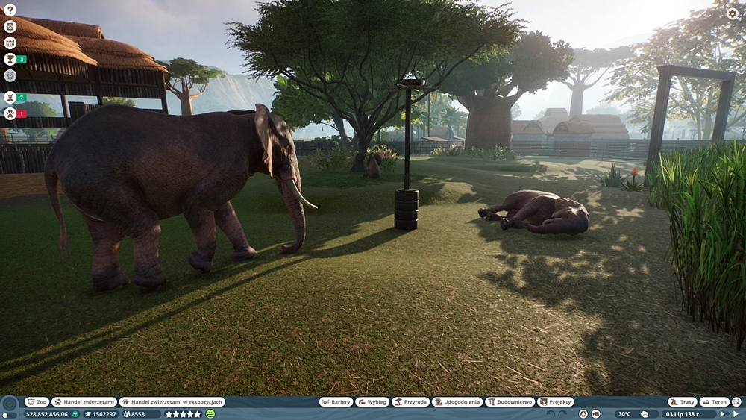Open the settings gear icon
Screen dimensions: 746x420
(733, 13)
